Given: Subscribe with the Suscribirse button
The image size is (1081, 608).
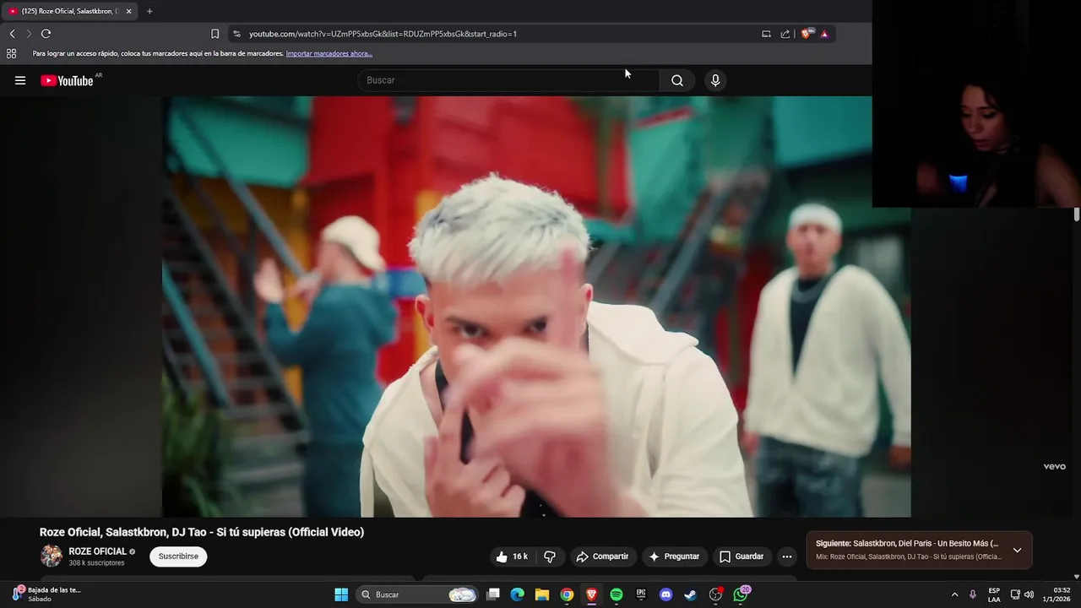Looking at the screenshot, I should tap(178, 556).
